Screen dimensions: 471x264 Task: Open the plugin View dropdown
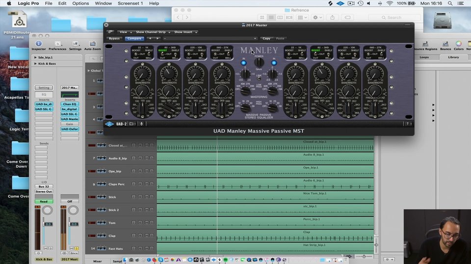click(x=125, y=32)
